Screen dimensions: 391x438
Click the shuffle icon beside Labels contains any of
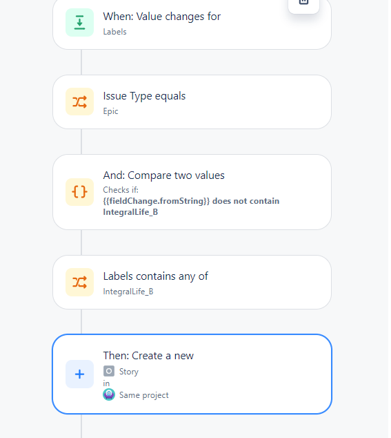click(79, 282)
